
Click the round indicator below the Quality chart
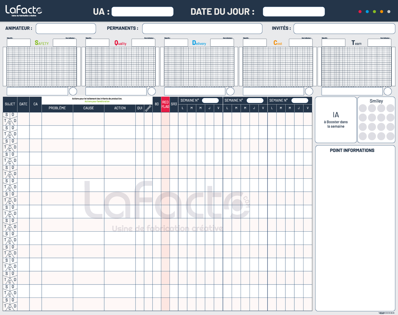[152, 91]
